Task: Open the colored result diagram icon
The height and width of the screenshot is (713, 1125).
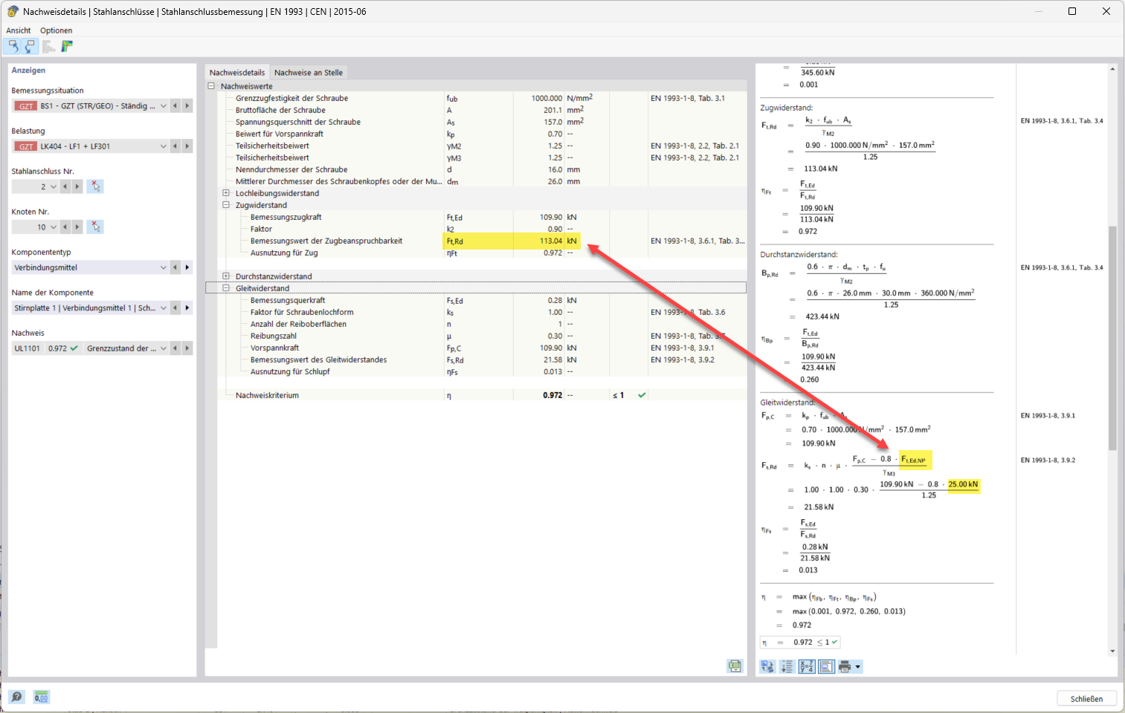Action: coord(66,46)
